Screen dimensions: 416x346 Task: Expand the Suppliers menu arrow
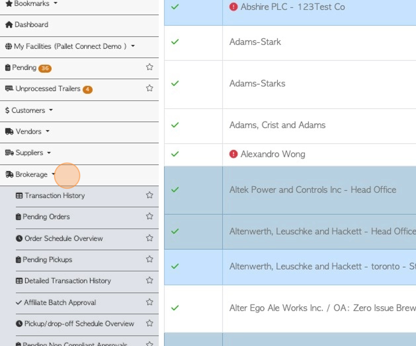(49, 153)
